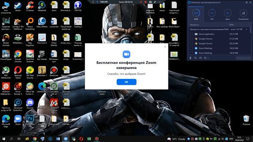Select the Glary Utilities desktop icon
The height and width of the screenshot is (142, 253).
[x=42, y=23]
